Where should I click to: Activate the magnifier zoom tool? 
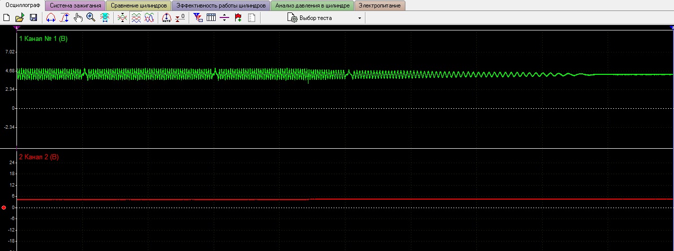click(91, 17)
